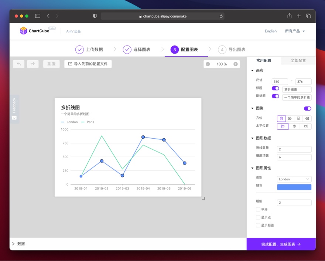The height and width of the screenshot is (261, 325).
Task: Click the 完成配置，生成图表 button
Action: point(281,244)
